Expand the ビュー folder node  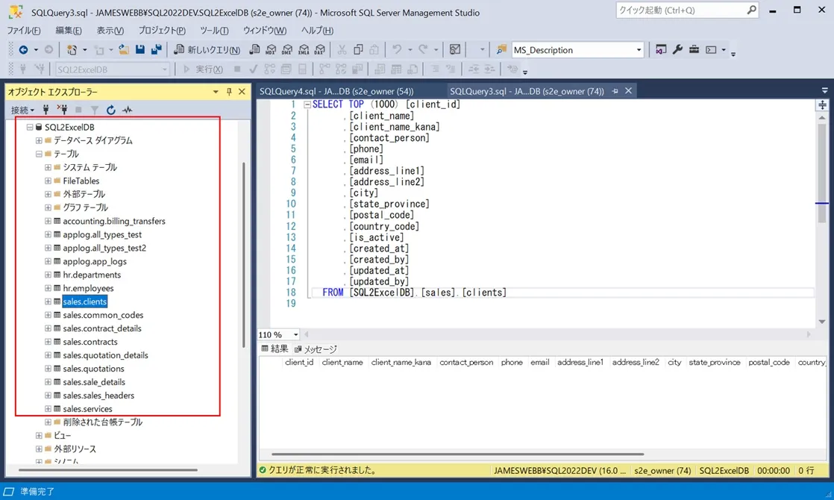tap(39, 436)
